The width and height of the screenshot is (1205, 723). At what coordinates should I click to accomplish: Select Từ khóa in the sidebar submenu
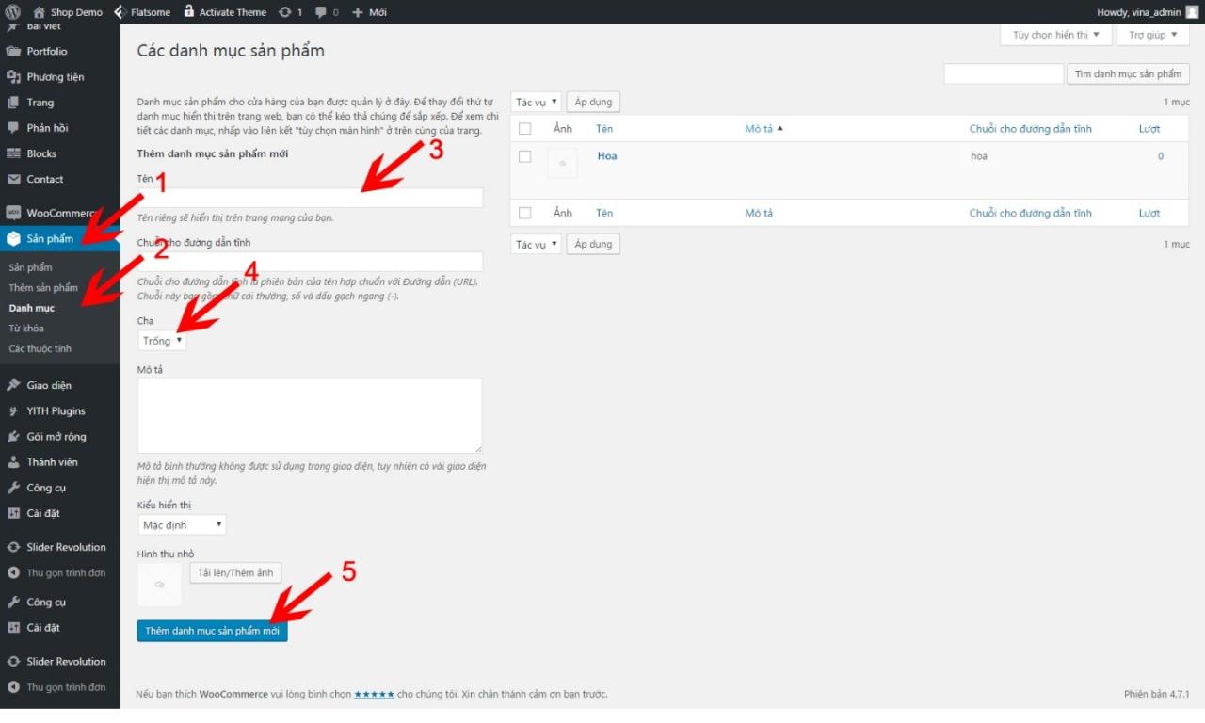(26, 329)
